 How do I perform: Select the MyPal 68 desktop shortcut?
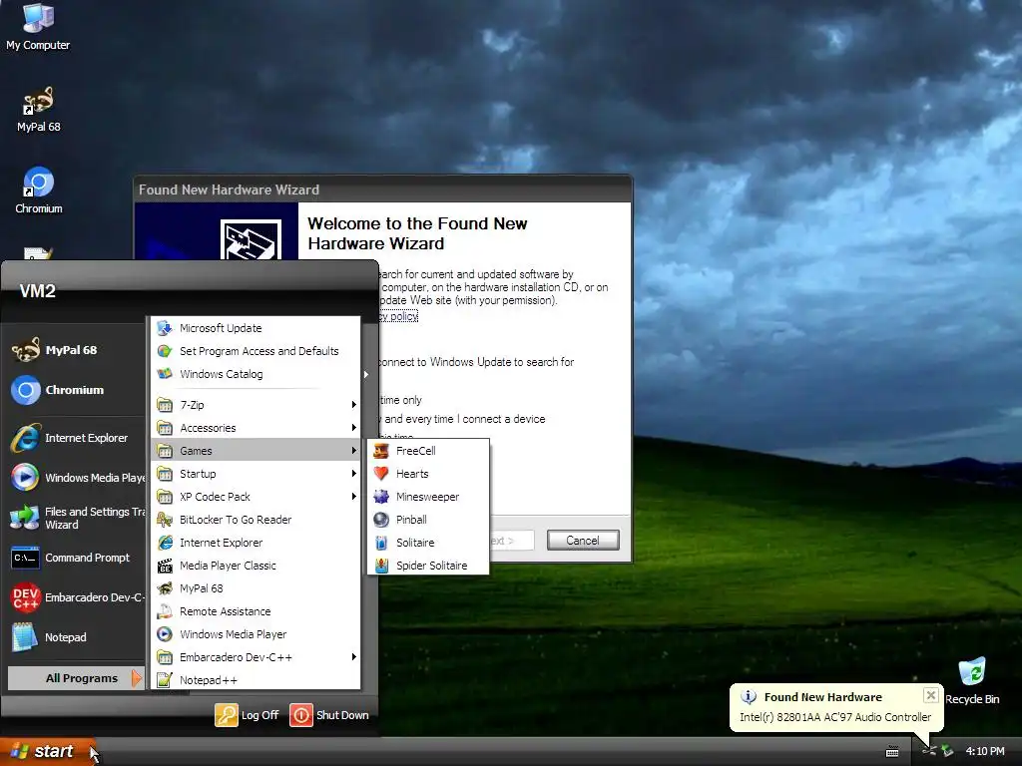point(39,110)
